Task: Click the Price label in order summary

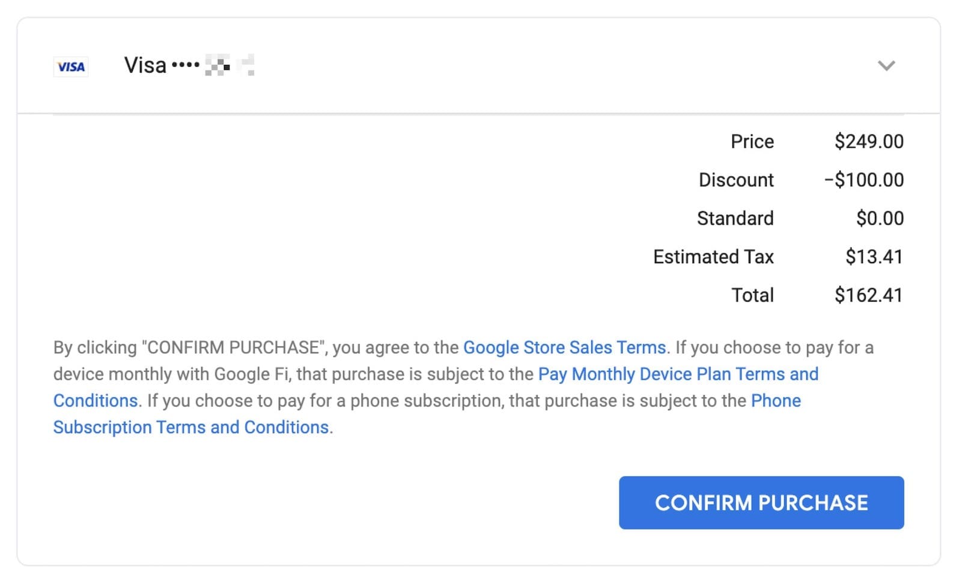Action: pyautogui.click(x=752, y=142)
